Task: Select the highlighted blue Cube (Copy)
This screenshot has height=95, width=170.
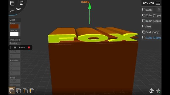Action: coord(151,38)
